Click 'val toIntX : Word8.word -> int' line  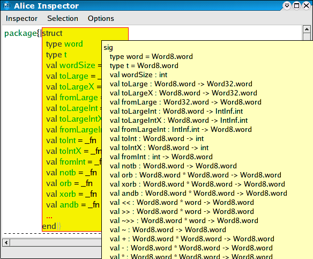point(159,148)
